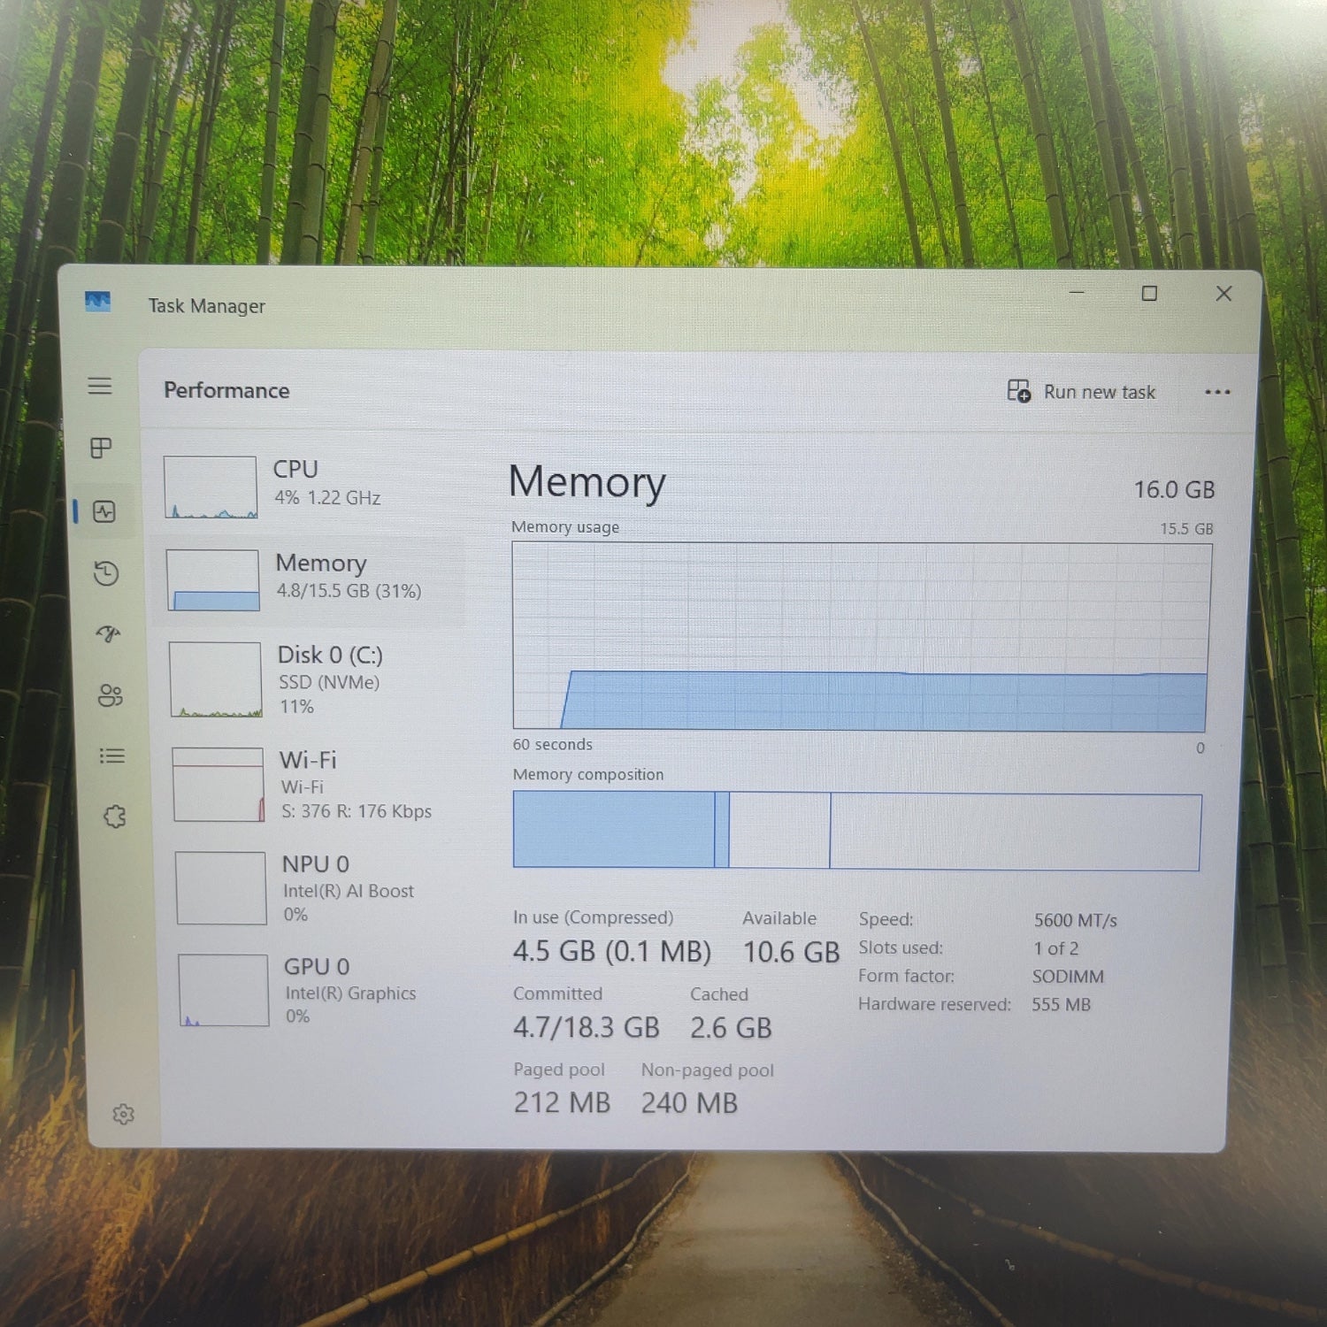Click the Memory usage graph

click(861, 636)
